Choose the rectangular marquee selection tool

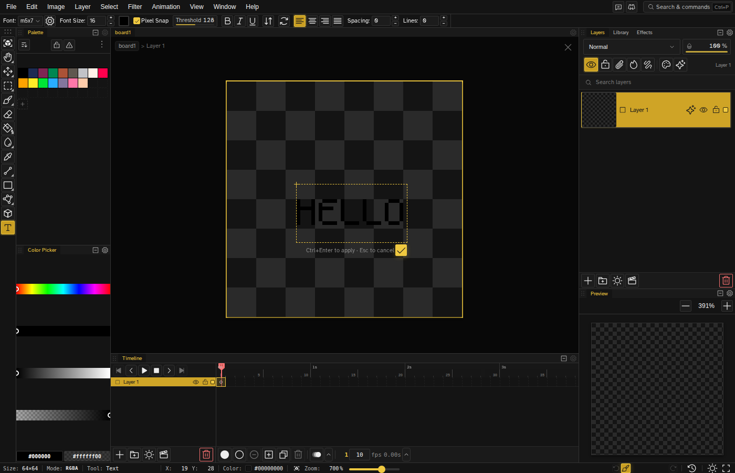[x=8, y=86]
